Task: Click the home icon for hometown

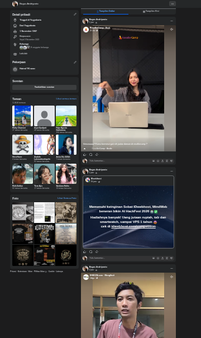Action: coord(15,26)
